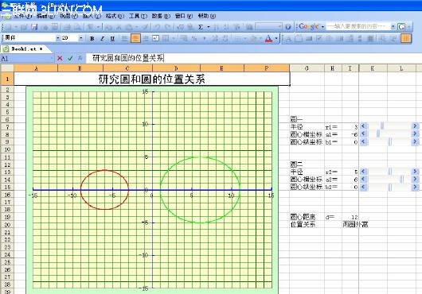Open the Google search engine dropdown
The image size is (422, 294).
322,26
